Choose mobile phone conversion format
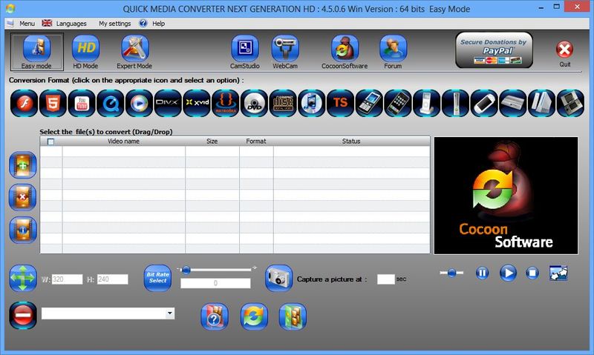Screen dimensions: 594x355 pos(369,103)
